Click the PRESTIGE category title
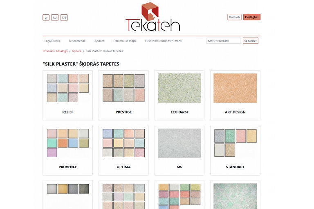The width and height of the screenshot is (314, 209). click(x=123, y=112)
